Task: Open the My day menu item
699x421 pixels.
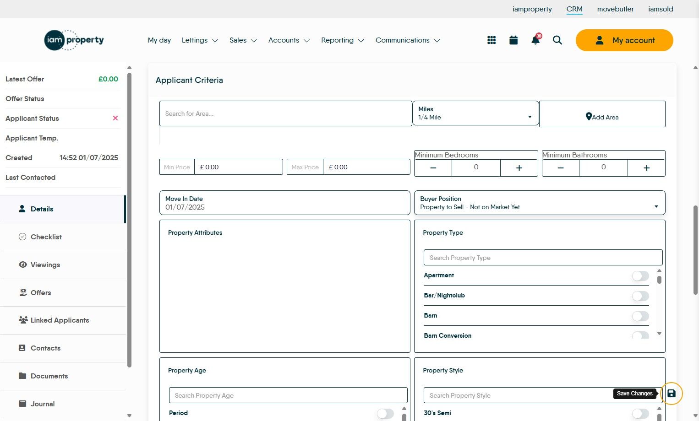Action: [x=159, y=40]
